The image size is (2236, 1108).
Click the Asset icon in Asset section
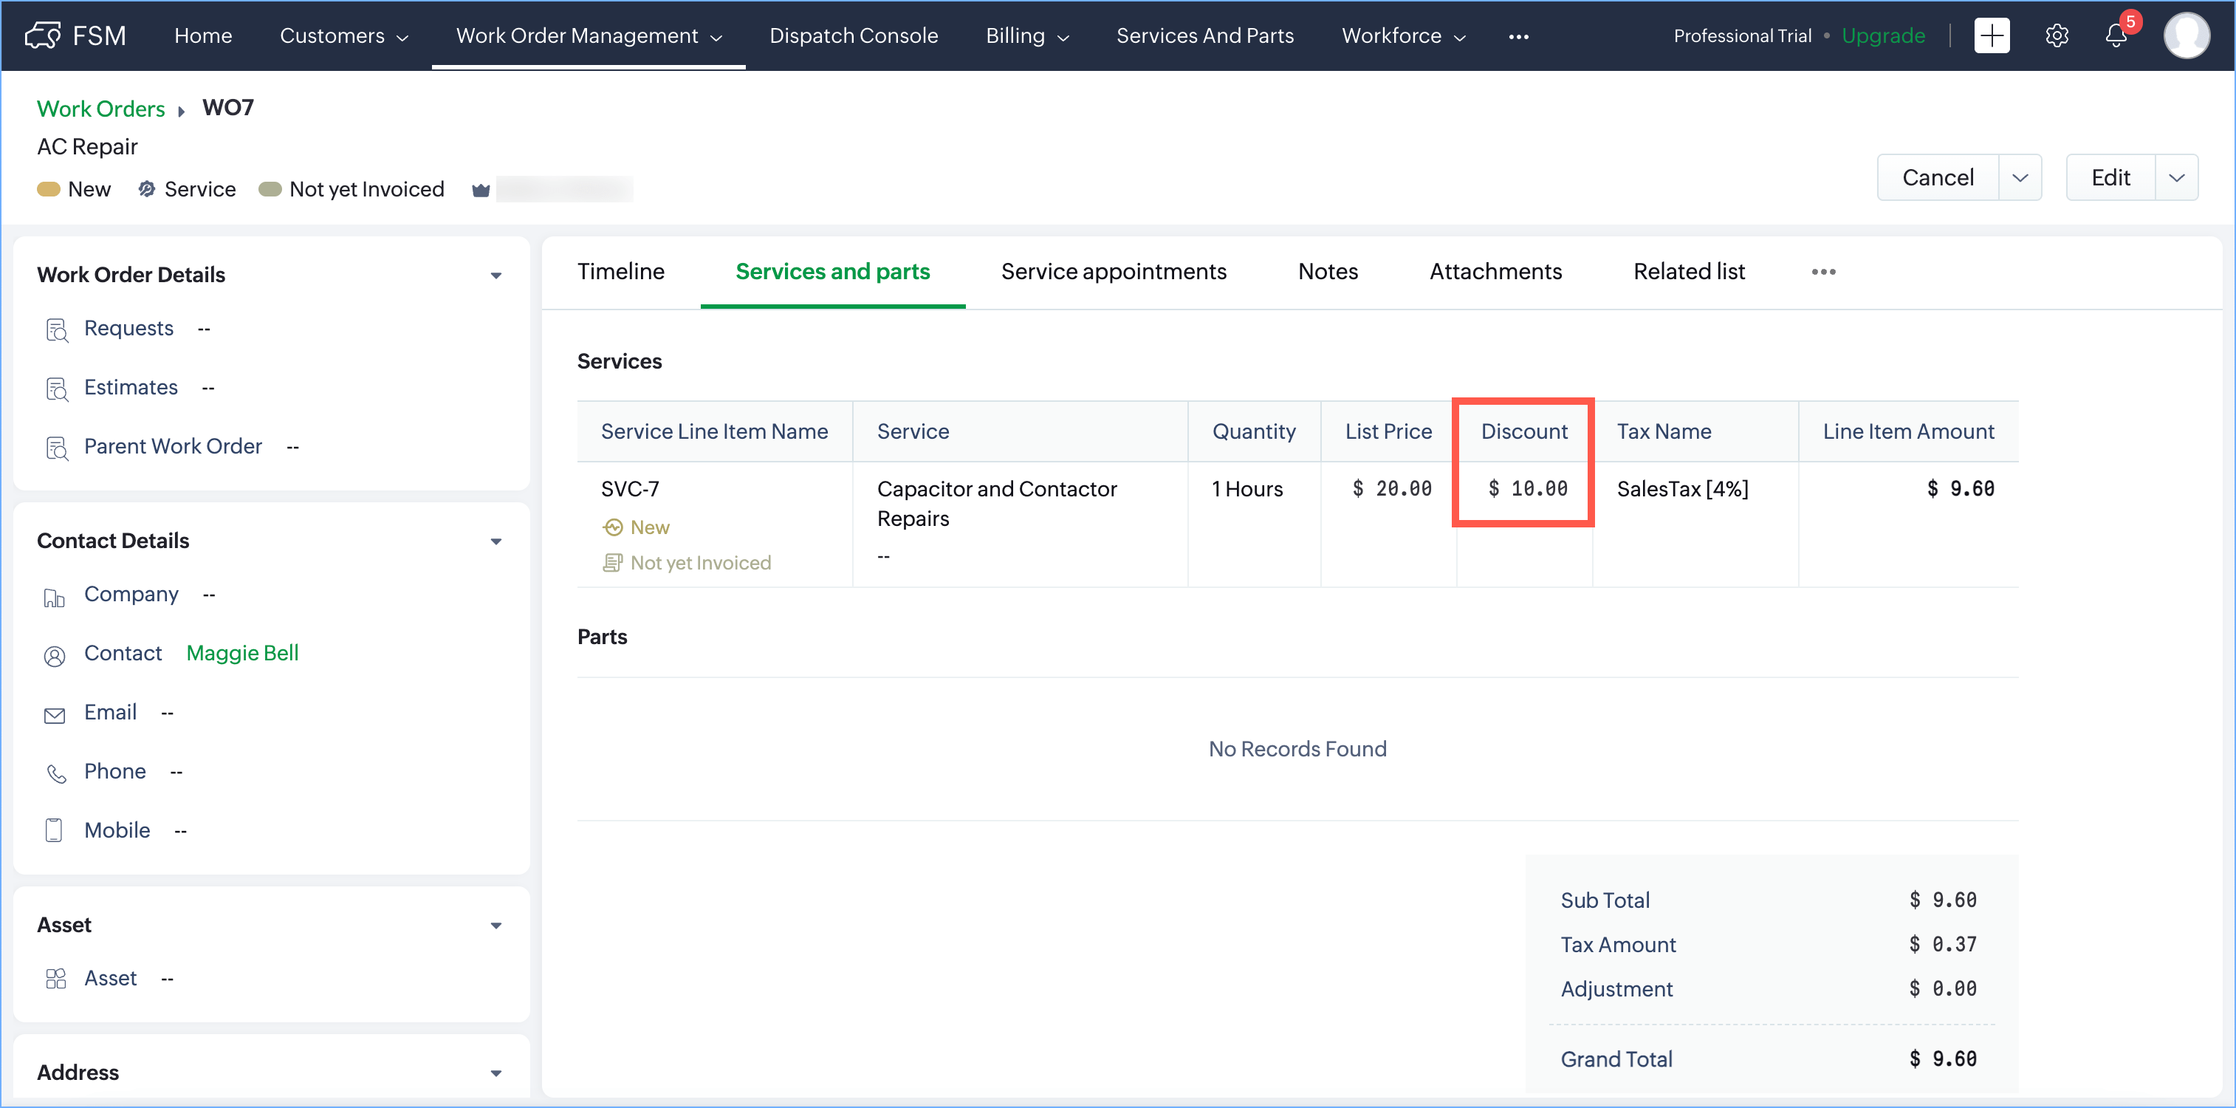(55, 979)
